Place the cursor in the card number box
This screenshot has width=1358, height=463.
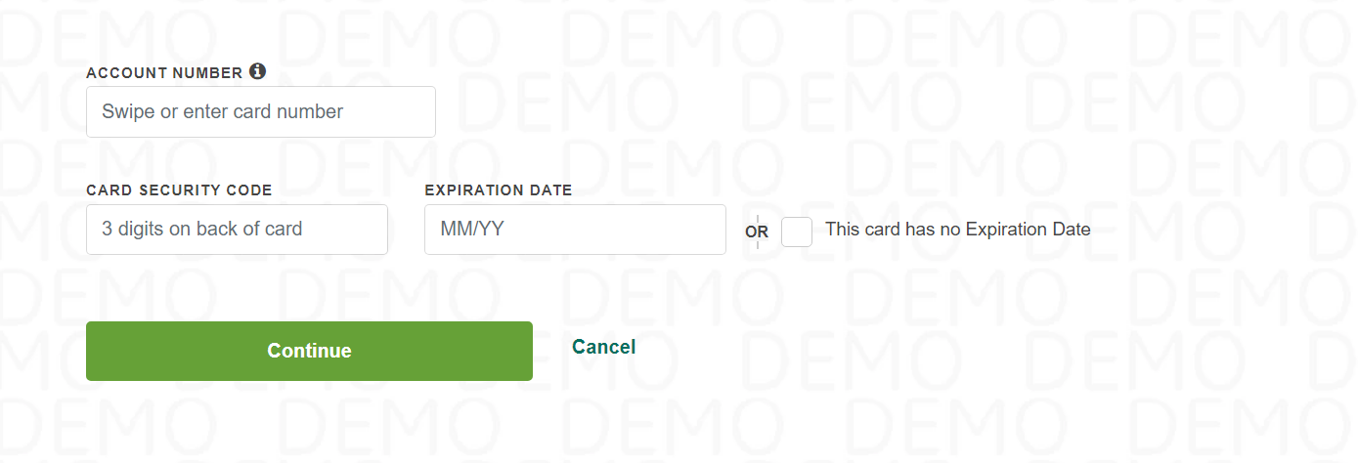[x=261, y=111]
